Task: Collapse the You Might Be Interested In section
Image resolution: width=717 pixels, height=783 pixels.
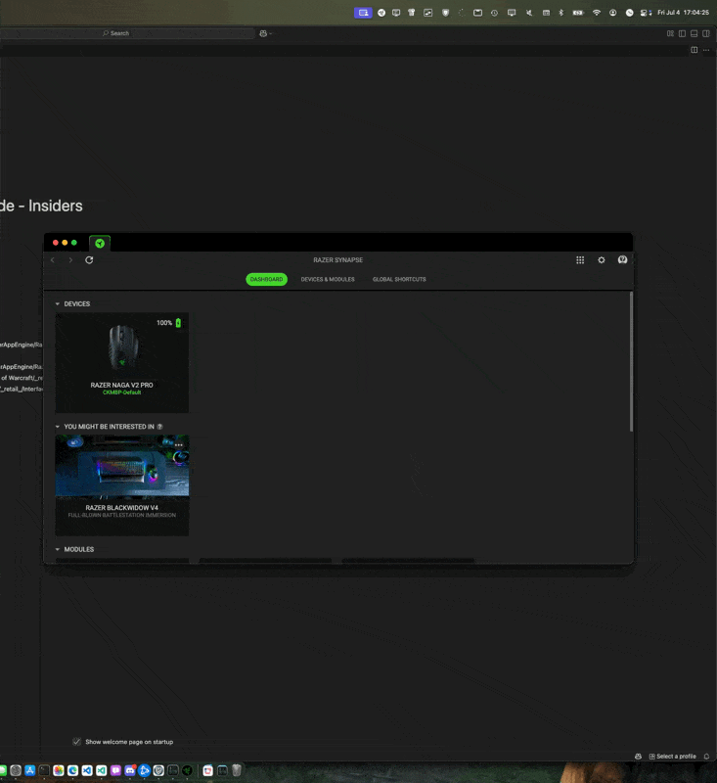Action: (58, 427)
